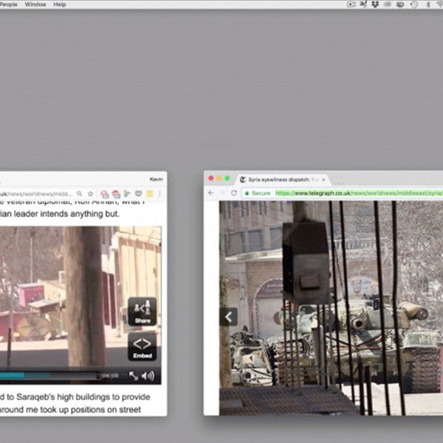
Task: Reload the Telegraph page
Action: (234, 193)
